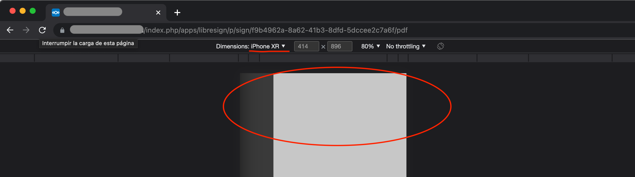Viewport: 635px width, 177px height.
Task: Click the lock icon in address bar
Action: pos(62,30)
